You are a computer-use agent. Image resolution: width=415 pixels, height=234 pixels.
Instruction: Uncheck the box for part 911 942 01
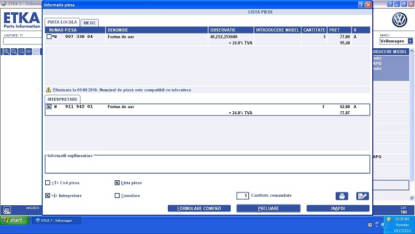pyautogui.click(x=49, y=106)
